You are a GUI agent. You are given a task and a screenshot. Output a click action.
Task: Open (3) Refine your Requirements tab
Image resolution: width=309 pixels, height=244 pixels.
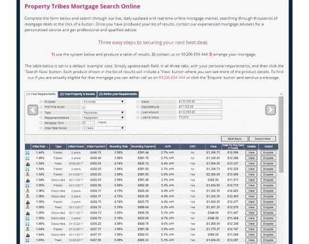pyautogui.click(x=118, y=95)
